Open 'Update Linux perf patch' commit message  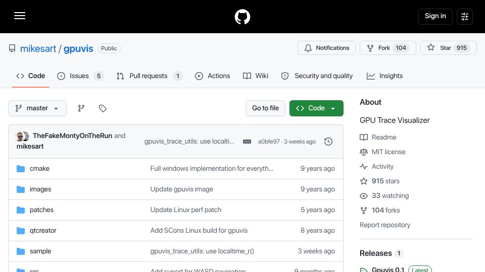[186, 210]
